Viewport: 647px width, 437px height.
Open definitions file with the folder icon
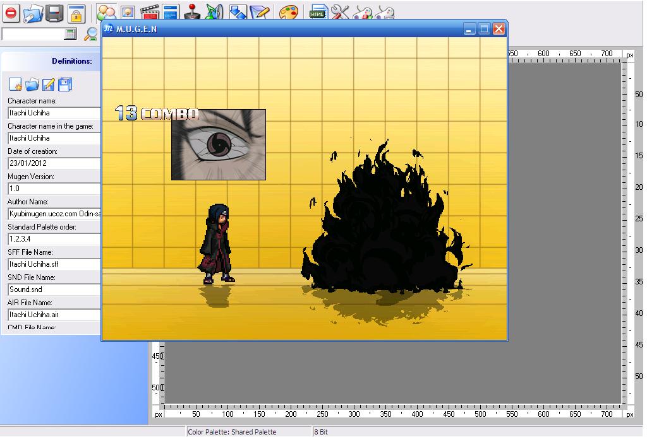[x=32, y=84]
